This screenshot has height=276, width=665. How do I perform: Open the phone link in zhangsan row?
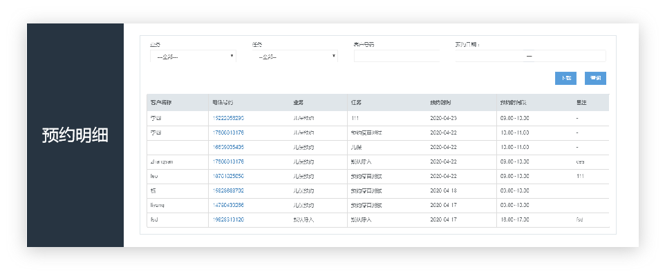(x=228, y=161)
